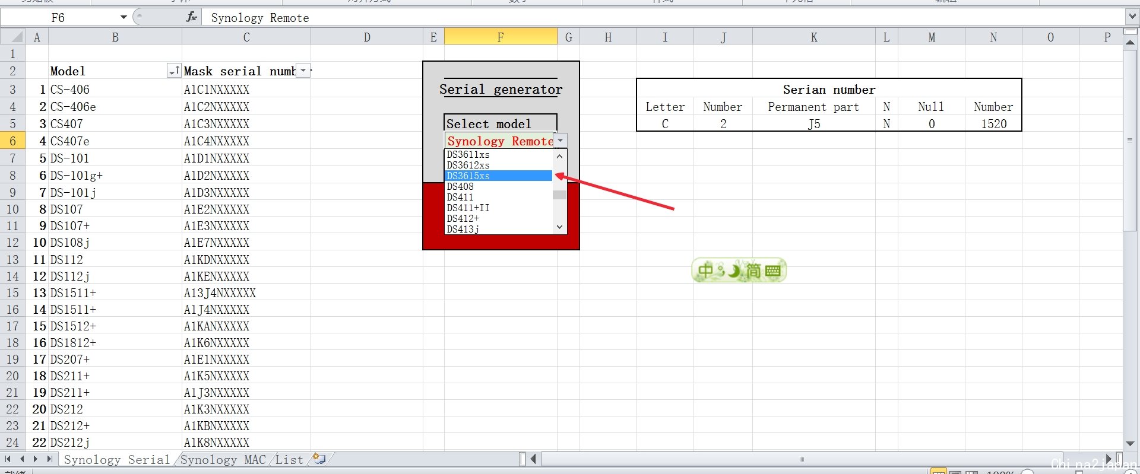Image resolution: width=1140 pixels, height=474 pixels.
Task: Click cell containing DS212j
Action: [x=115, y=442]
